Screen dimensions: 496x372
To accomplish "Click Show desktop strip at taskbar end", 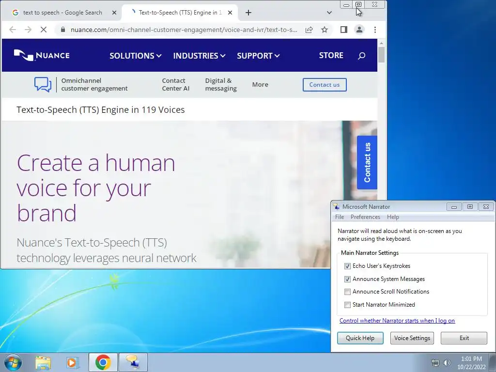I will 493,362.
